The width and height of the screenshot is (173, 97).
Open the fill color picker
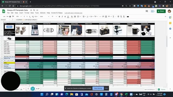click(x=72, y=17)
